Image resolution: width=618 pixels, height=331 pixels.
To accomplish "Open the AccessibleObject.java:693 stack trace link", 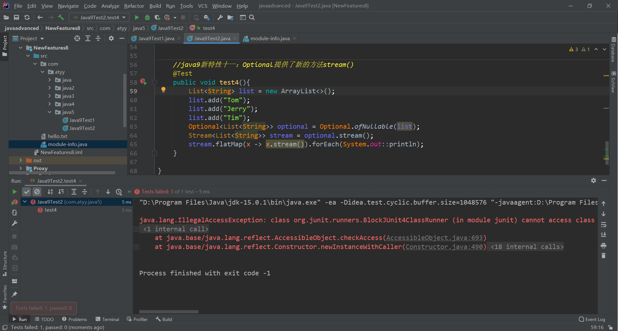I will (x=434, y=238).
